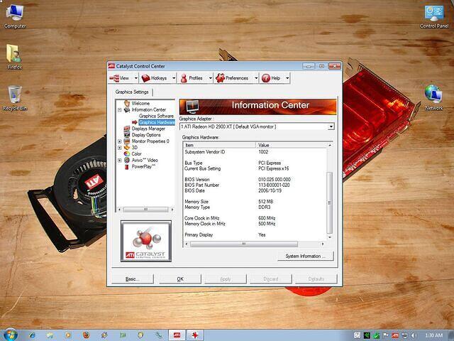Click the hardware list horizontal scrollbar thumb

[x=244, y=244]
